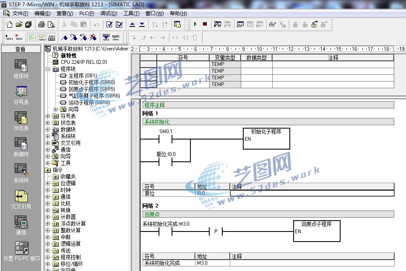The width and height of the screenshot is (406, 271).
Task: Open the PLC(P) menu
Action: [x=86, y=13]
